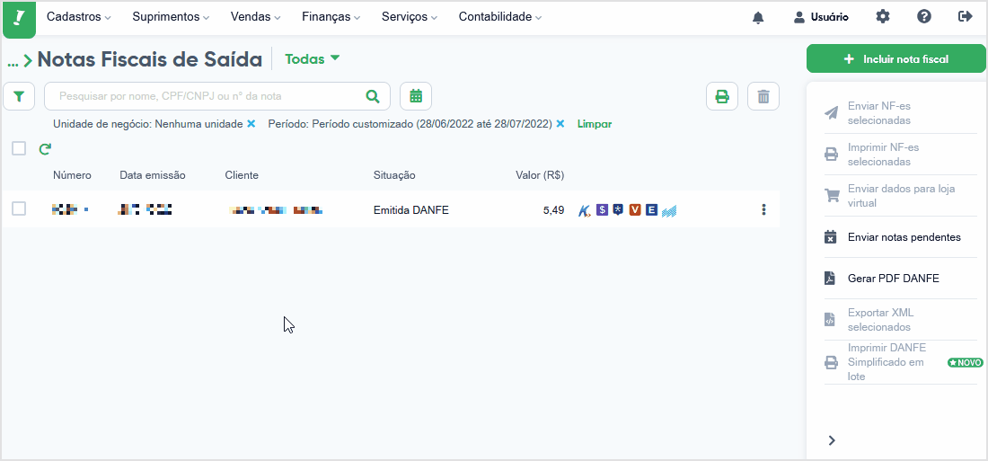Open the Contabilidade menu
The image size is (988, 461).
(500, 17)
